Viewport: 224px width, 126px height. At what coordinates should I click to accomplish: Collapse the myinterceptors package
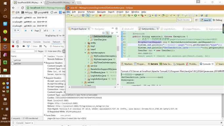click(85, 53)
